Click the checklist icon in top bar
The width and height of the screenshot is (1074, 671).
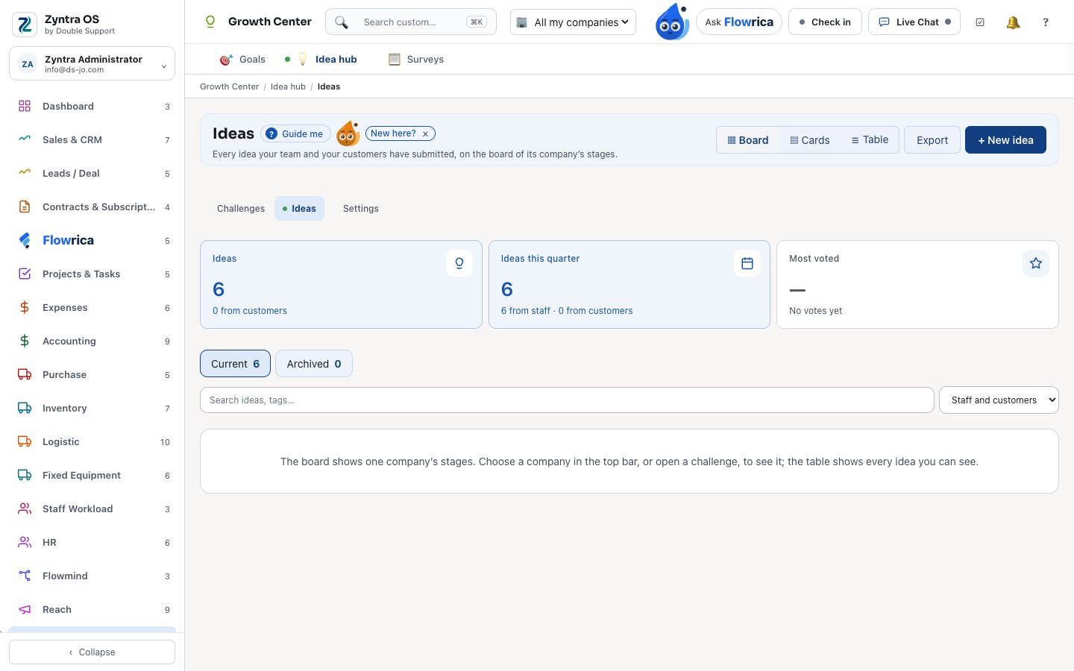coord(980,22)
